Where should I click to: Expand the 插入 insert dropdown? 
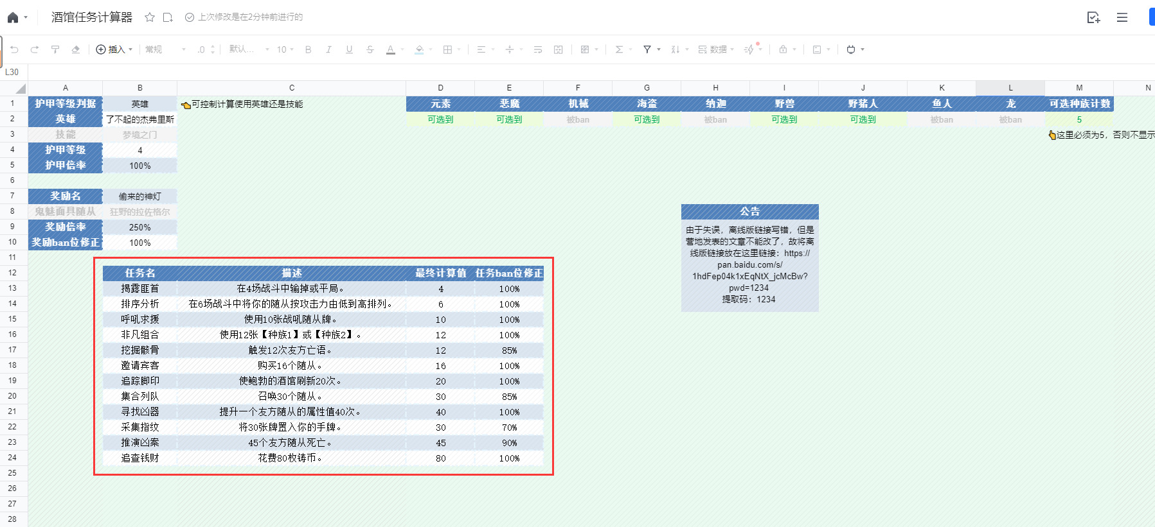[114, 49]
